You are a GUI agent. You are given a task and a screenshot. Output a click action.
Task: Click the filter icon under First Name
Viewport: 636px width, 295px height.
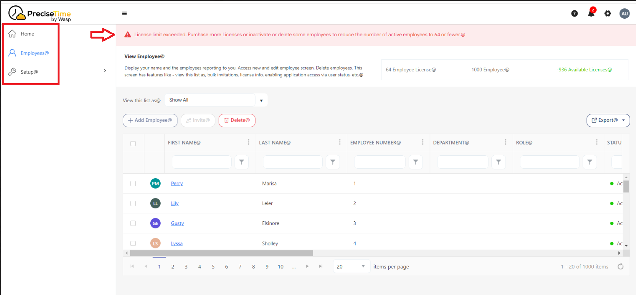[242, 162]
